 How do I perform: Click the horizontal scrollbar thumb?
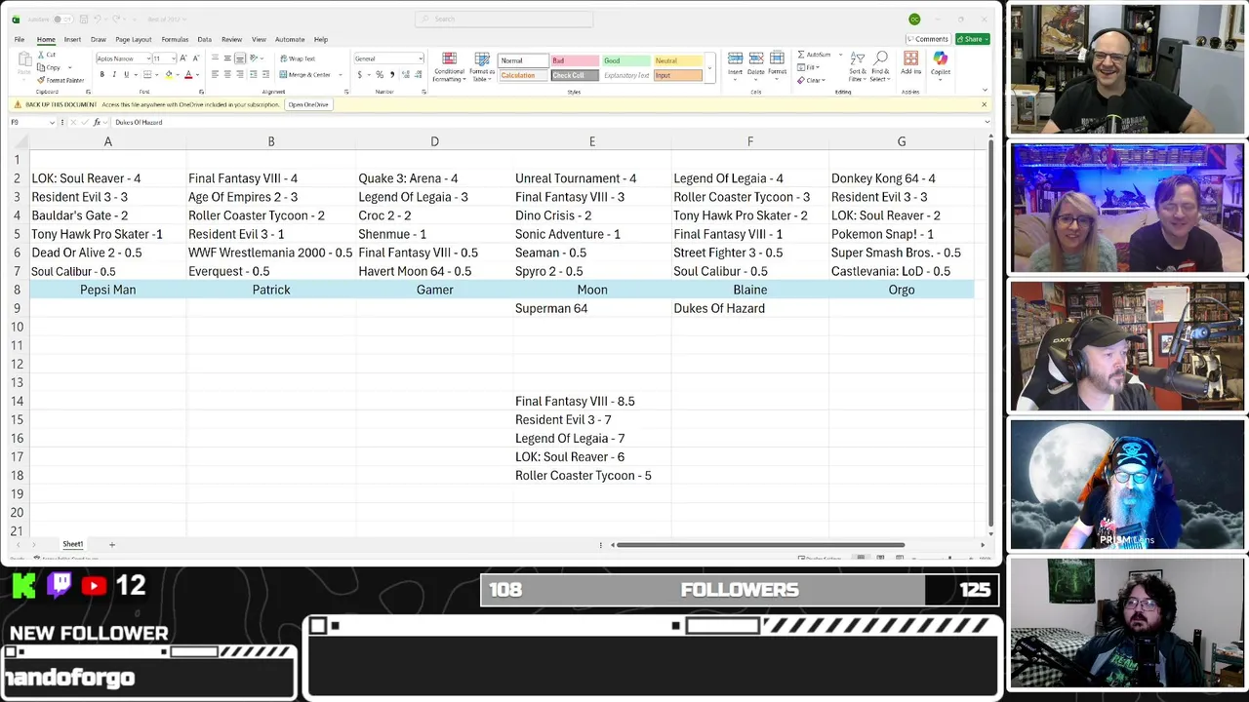pyautogui.click(x=760, y=545)
